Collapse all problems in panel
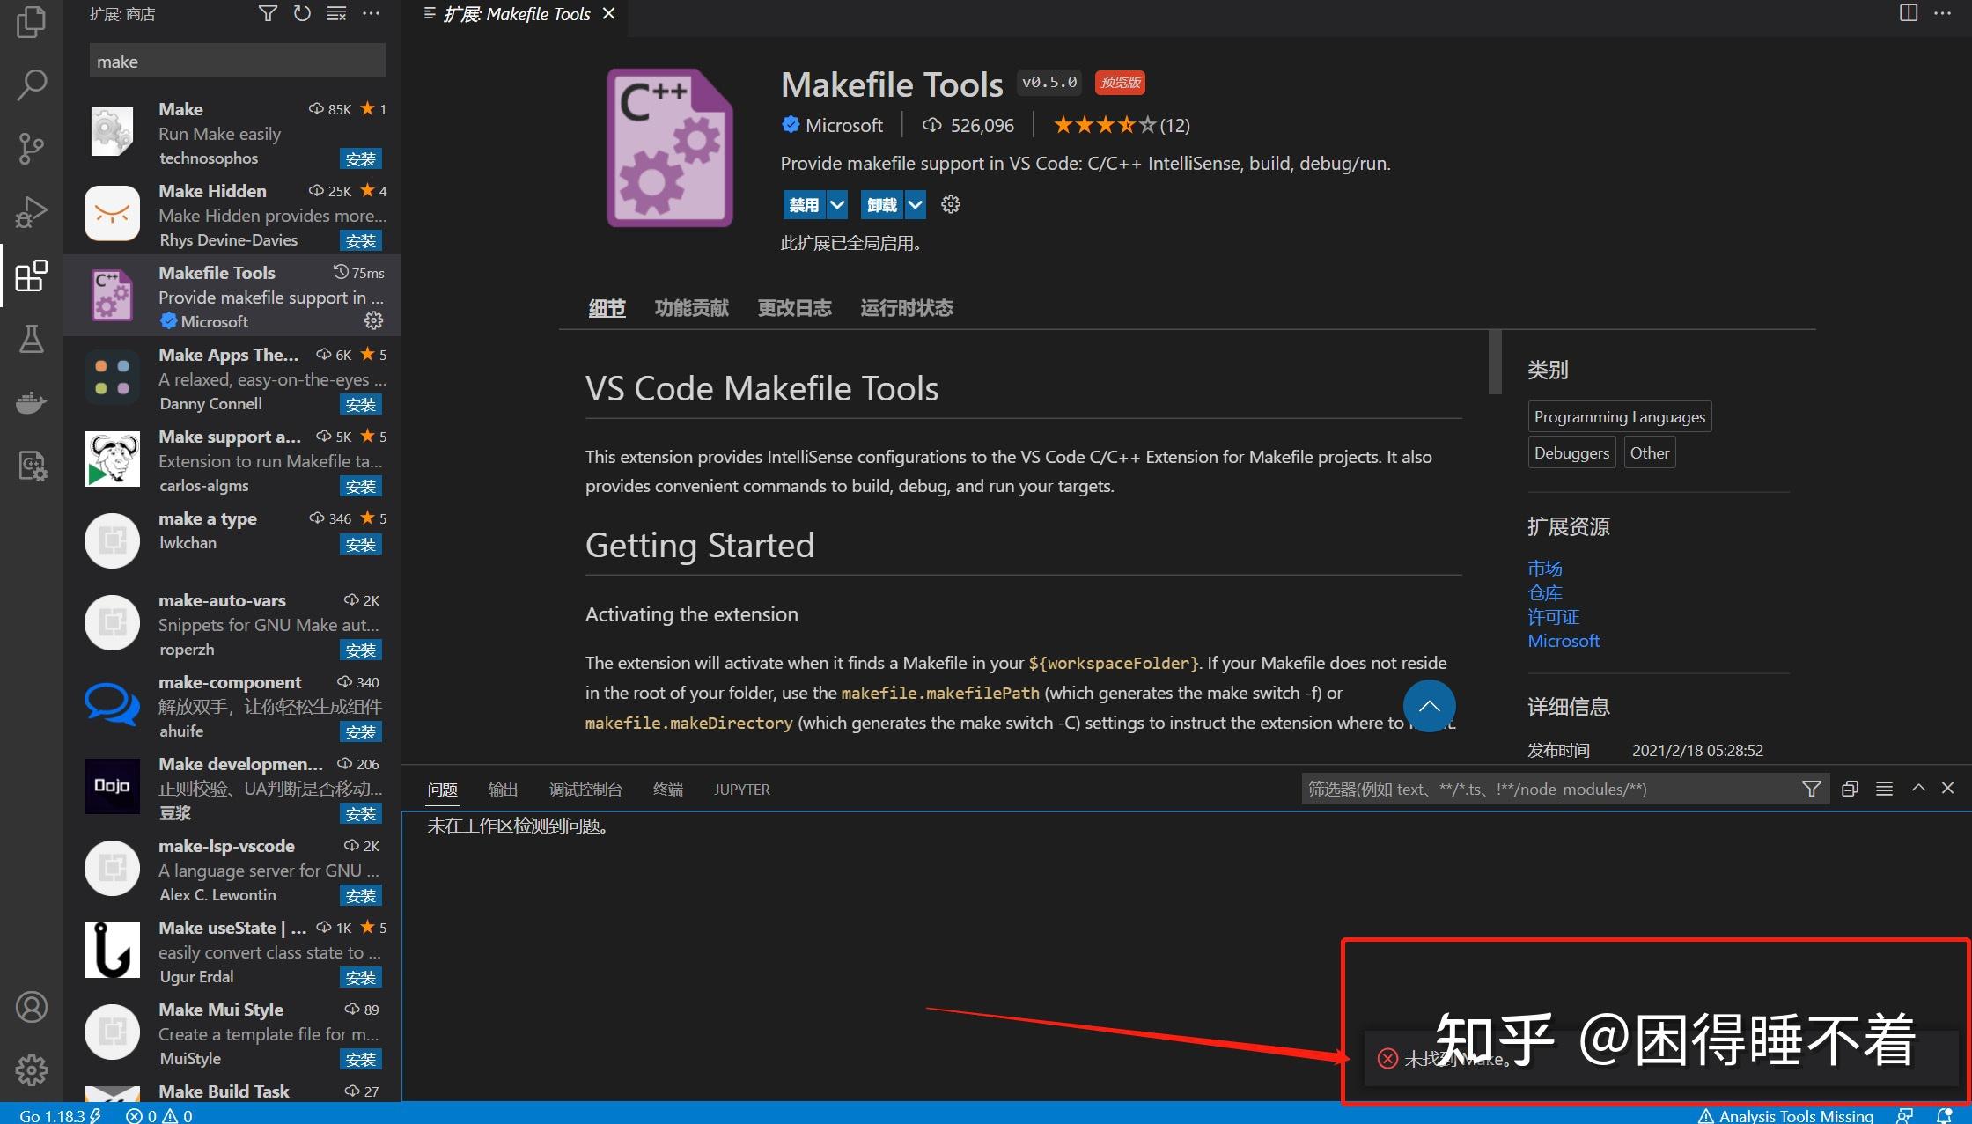This screenshot has height=1124, width=1972. (1850, 789)
